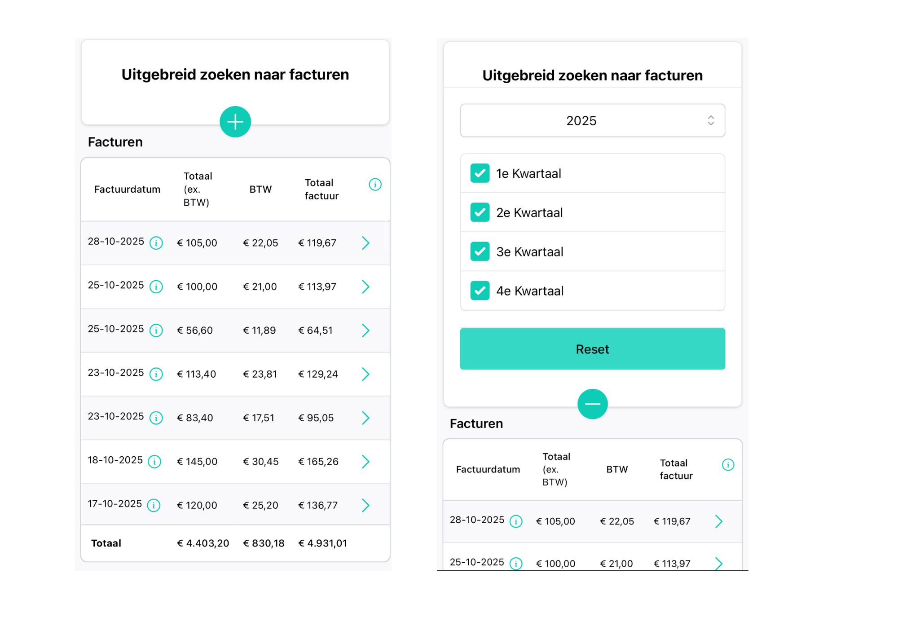Click info icon in left table header
Viewport: 898px width, 635px height.
pyautogui.click(x=375, y=184)
